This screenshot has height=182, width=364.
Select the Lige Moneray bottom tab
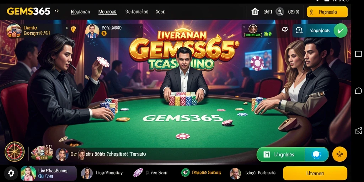102,173
